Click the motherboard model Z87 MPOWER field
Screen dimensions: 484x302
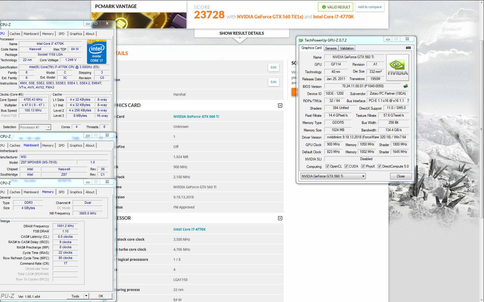(47, 163)
